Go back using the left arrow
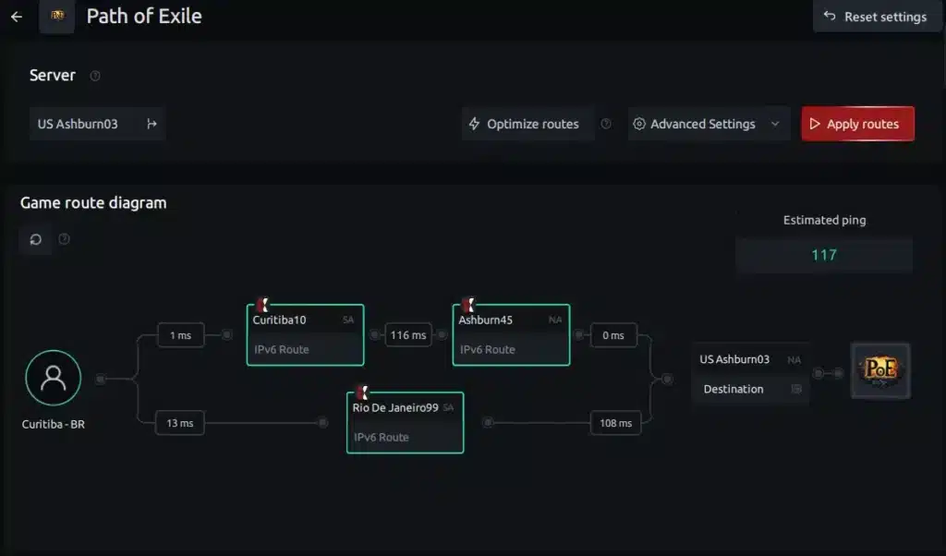 [17, 17]
